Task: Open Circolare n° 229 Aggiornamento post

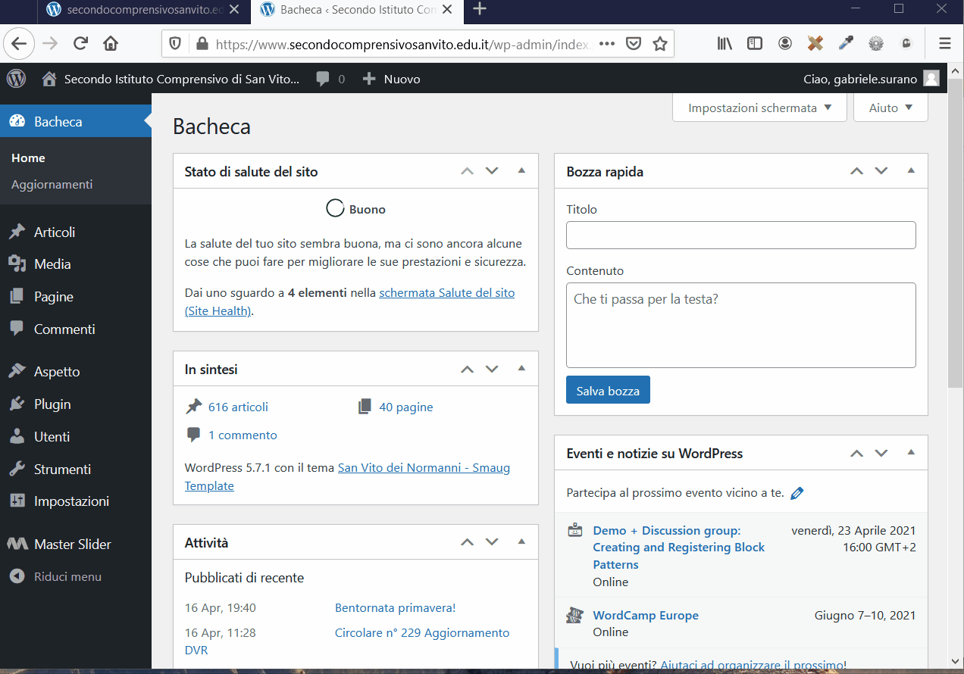Action: pos(422,632)
